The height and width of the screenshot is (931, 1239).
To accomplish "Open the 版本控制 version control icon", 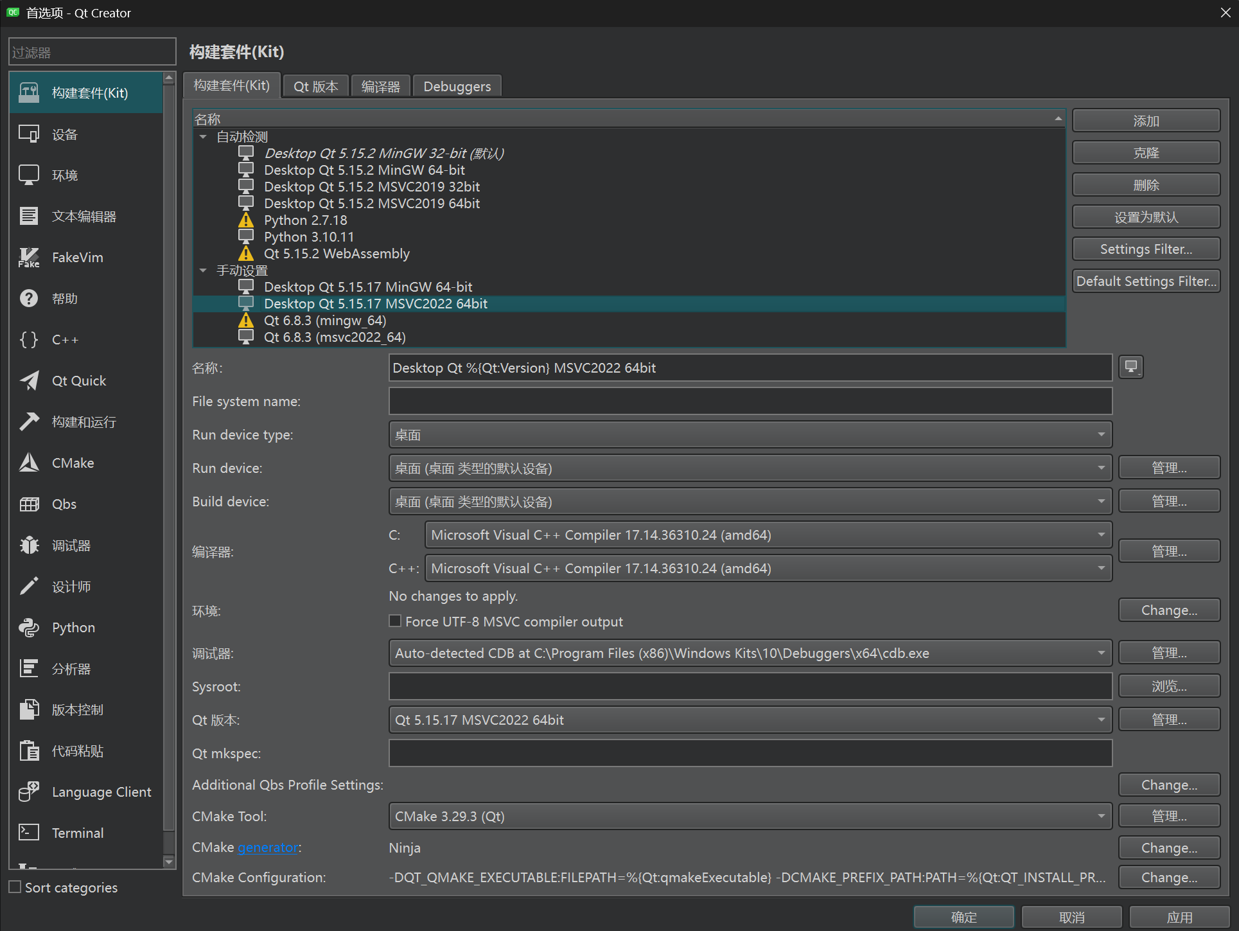I will click(x=29, y=710).
